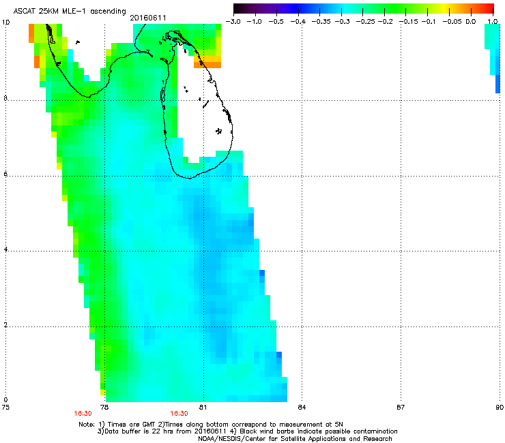Click the color bar label '-0.5'

(276, 22)
